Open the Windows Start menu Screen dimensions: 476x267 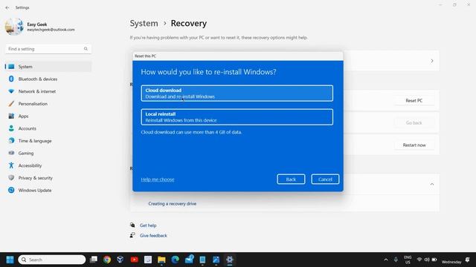(x=10, y=260)
